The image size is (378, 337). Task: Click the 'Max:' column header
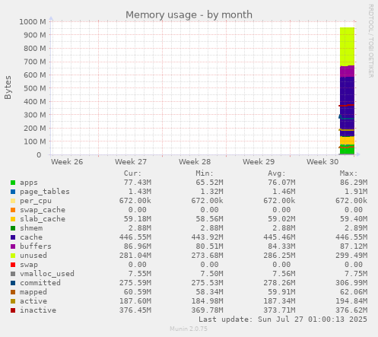click(x=349, y=173)
